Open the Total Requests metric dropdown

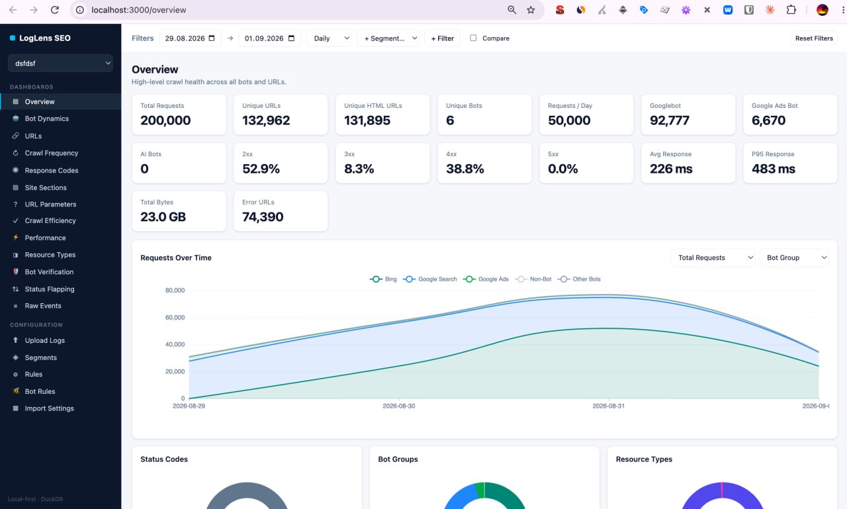pos(713,257)
